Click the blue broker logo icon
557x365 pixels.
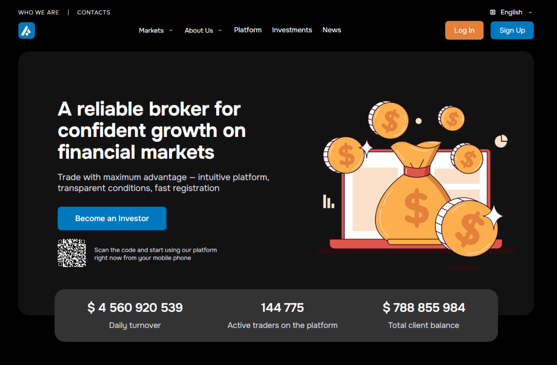pos(26,30)
